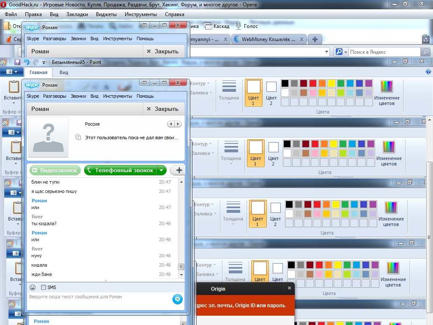This screenshot has height=325, width=433.
Task: Click Роман's placeholder avatar picture in Skype
Action: (x=48, y=138)
